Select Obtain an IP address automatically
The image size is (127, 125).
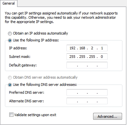[10, 34]
